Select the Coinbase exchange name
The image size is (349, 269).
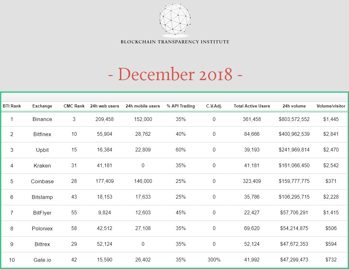coord(42,181)
